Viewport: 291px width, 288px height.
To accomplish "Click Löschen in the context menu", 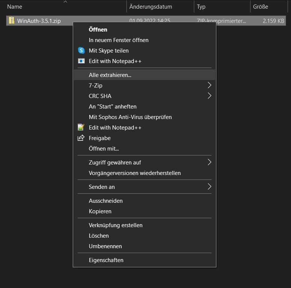I will click(99, 236).
